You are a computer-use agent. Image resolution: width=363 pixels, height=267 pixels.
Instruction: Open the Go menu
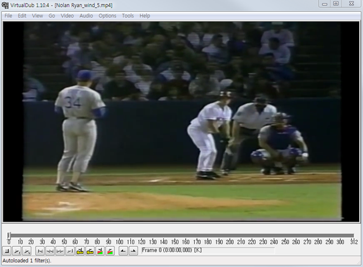pyautogui.click(x=51, y=16)
